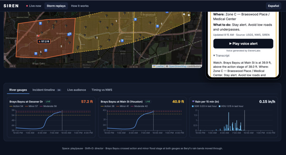Click the time cursor line in rain chart

244,120
